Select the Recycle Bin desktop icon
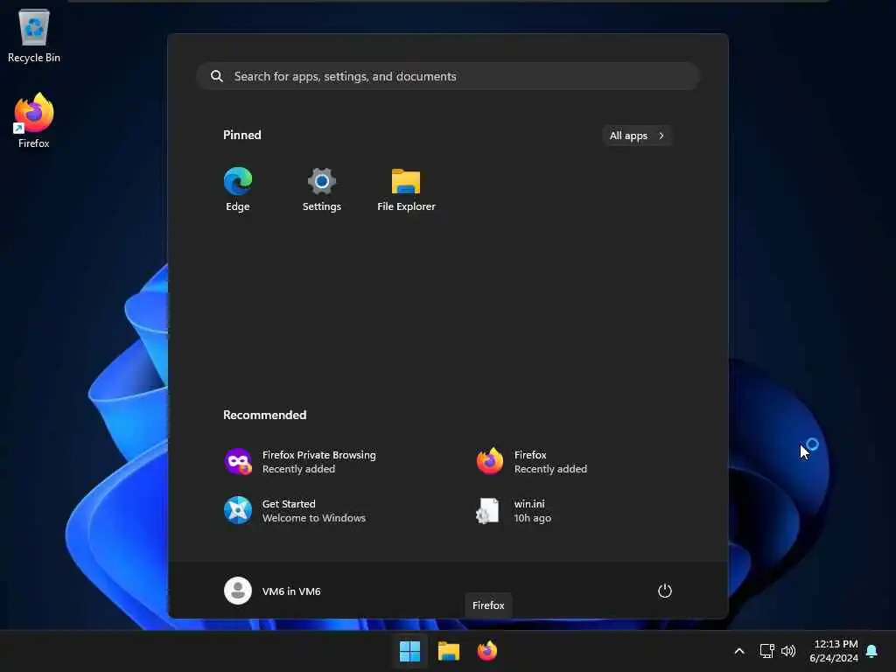The width and height of the screenshot is (896, 672). [x=34, y=35]
